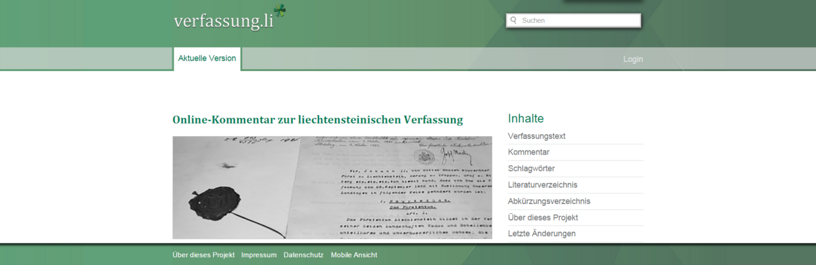The width and height of the screenshot is (816, 265).
Task: Select Schlagwörter in the sidebar
Action: coord(531,168)
